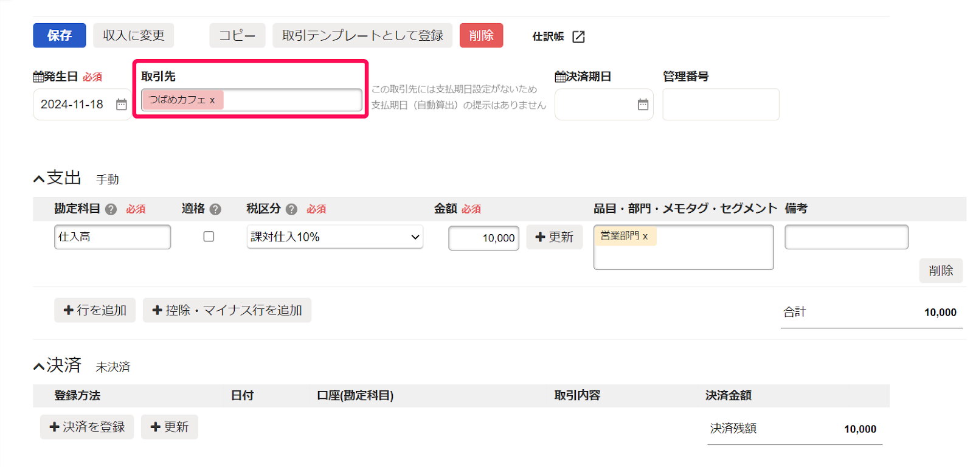973x467 pixels.
Task: Collapse the 決済 section chevron
Action: tap(39, 366)
